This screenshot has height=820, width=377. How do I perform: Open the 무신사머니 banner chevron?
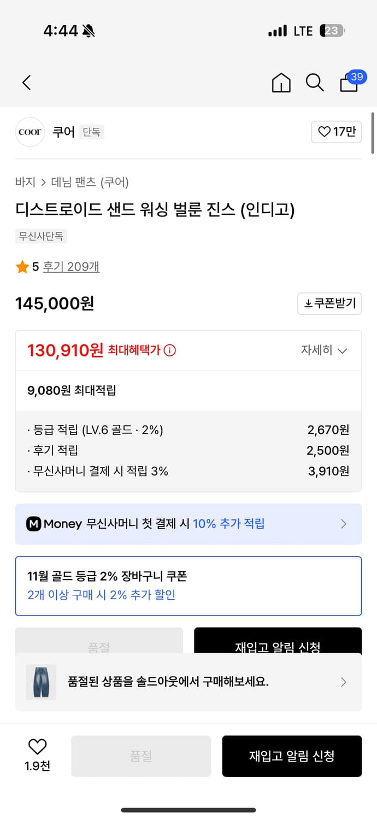344,523
